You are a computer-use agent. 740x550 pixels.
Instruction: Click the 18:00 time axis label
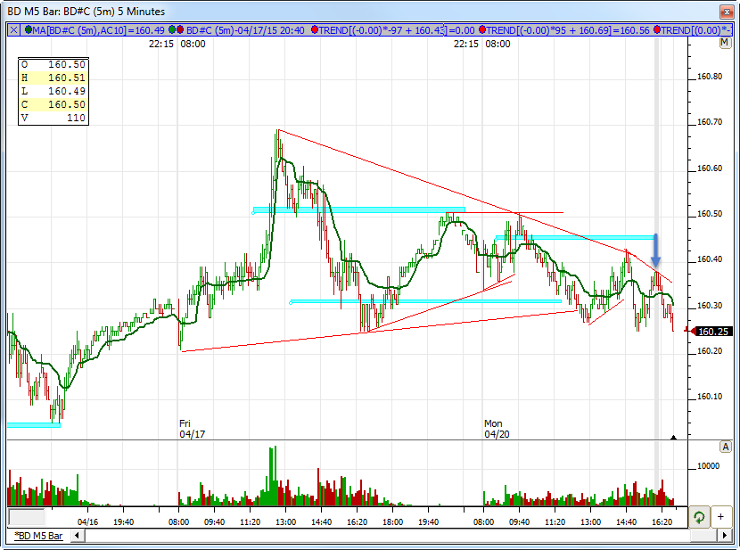[x=392, y=522]
